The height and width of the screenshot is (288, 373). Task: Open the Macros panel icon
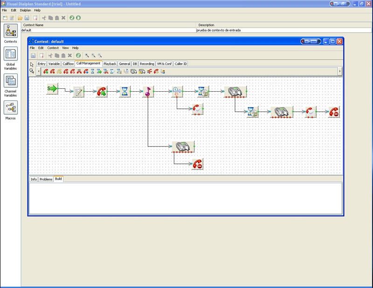(x=11, y=107)
